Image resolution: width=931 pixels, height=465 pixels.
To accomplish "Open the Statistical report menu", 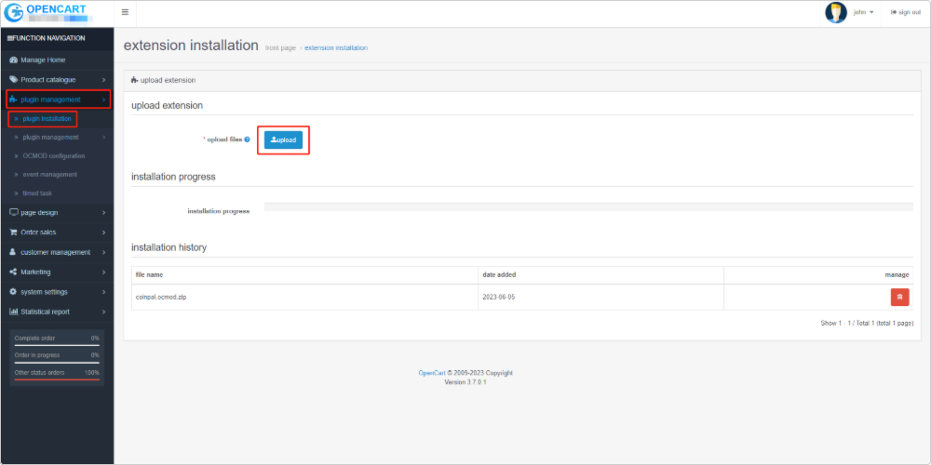I will pyautogui.click(x=57, y=312).
